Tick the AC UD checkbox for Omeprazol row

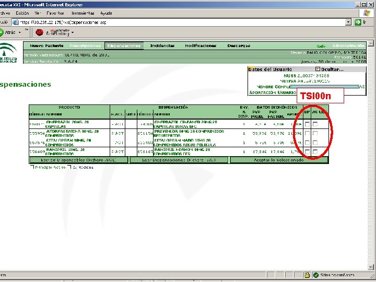pos(315,124)
